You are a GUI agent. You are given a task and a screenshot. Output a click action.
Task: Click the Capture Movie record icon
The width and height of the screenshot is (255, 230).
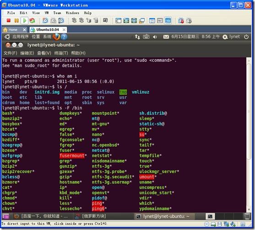(x=181, y=21)
